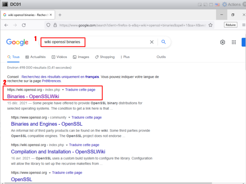Image resolution: width=246 pixels, height=184 pixels.
Task: Click the Réduire button
Action: 230,25
